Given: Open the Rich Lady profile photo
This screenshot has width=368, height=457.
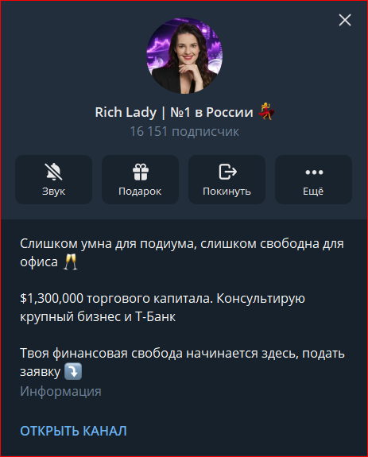Looking at the screenshot, I should coord(184,56).
